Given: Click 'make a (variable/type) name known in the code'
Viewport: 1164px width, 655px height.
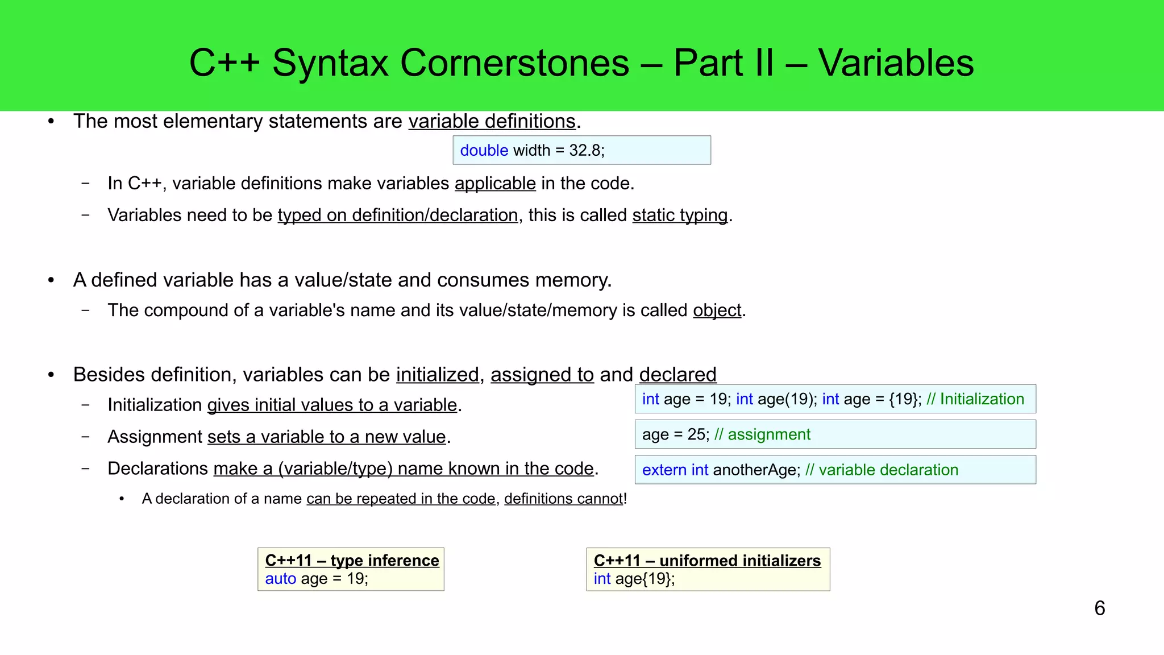Looking at the screenshot, I should [x=404, y=469].
